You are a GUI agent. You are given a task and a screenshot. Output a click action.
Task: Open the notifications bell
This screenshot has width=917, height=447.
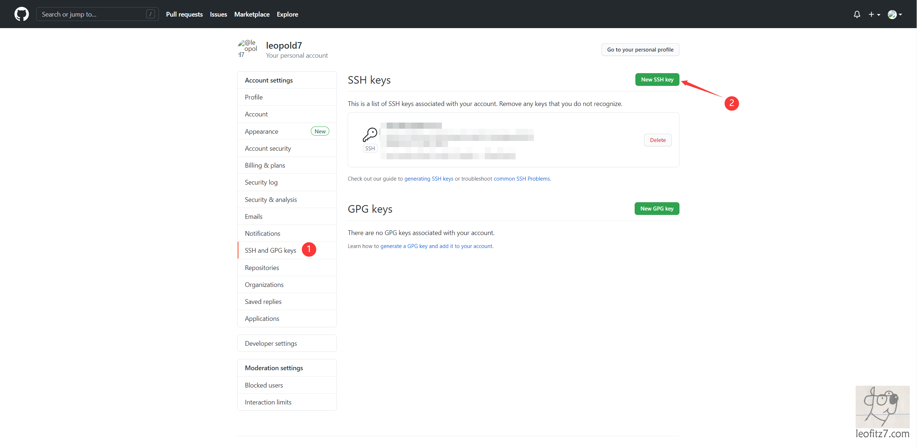click(x=857, y=14)
